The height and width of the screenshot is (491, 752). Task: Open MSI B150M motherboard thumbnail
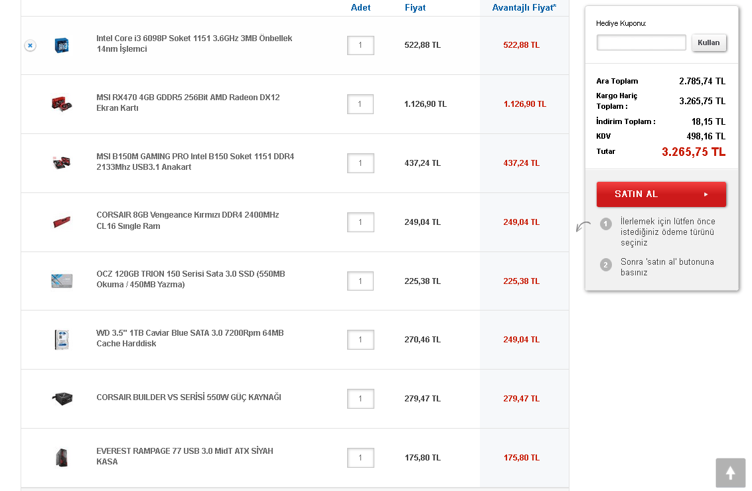62,163
